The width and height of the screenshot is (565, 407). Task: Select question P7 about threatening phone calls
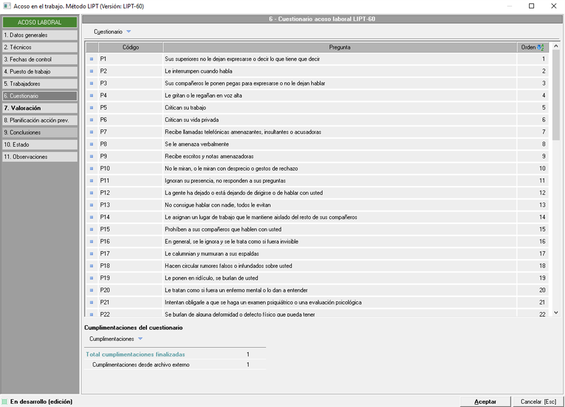[x=242, y=132]
